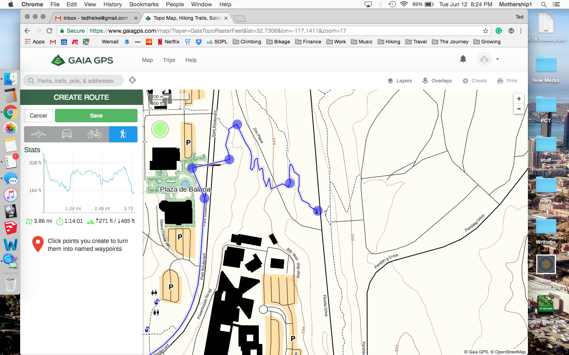Bookmark this page with the star icon

tap(486, 31)
